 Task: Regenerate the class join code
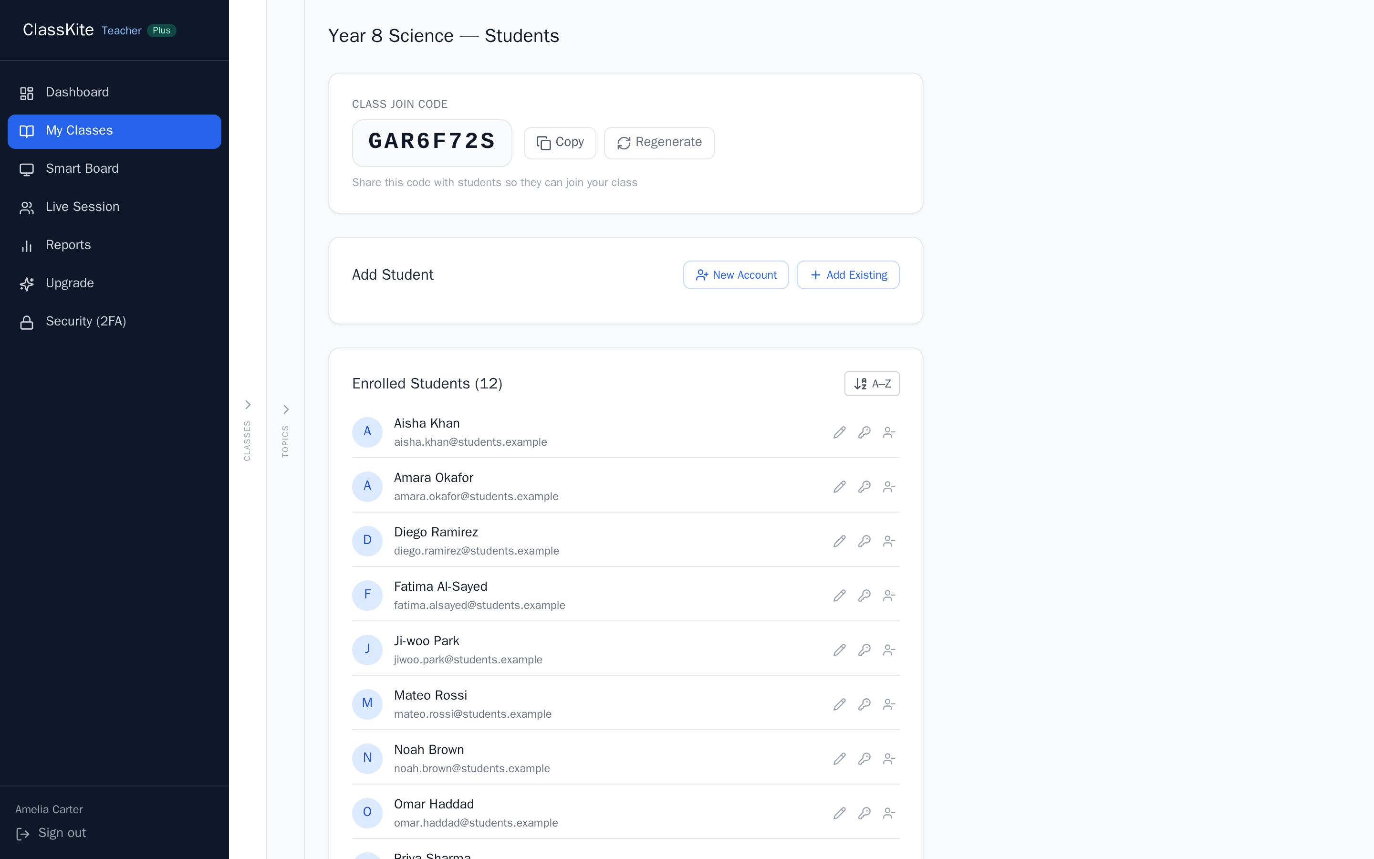click(x=659, y=143)
